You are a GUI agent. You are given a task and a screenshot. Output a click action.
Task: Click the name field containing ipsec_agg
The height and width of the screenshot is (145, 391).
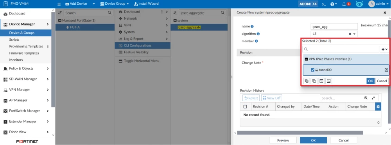(x=334, y=26)
